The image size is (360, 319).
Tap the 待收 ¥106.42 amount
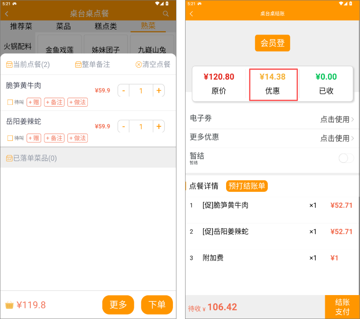(x=212, y=307)
